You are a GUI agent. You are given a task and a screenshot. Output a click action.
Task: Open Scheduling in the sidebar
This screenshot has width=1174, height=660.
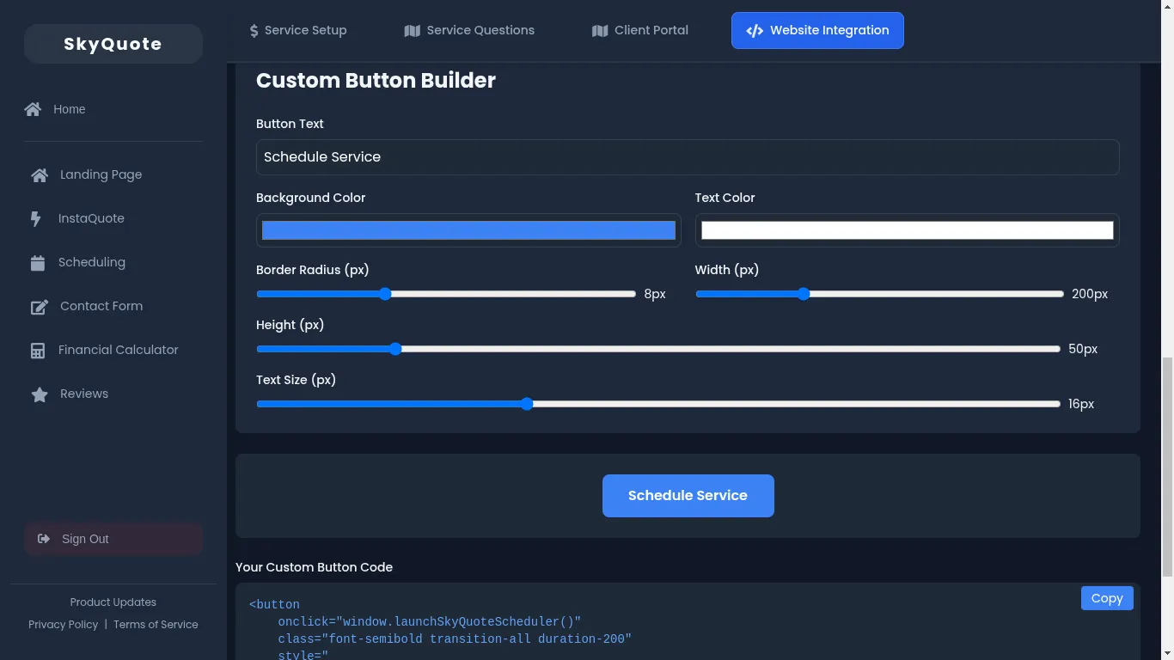tap(113, 262)
